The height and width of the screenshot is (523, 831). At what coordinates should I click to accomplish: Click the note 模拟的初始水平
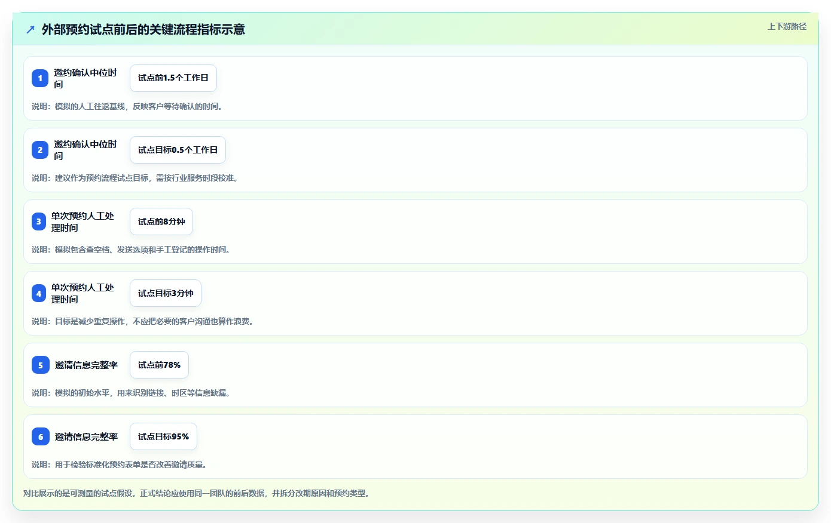tap(131, 393)
